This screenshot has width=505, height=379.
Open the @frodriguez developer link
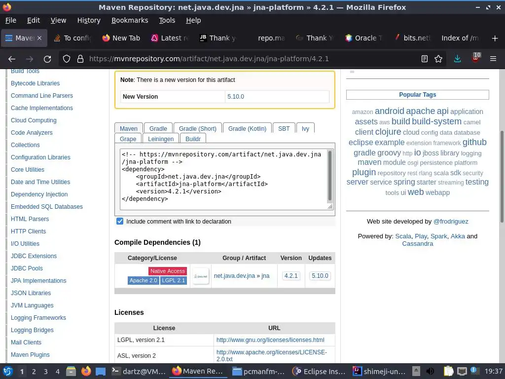pos(451,222)
